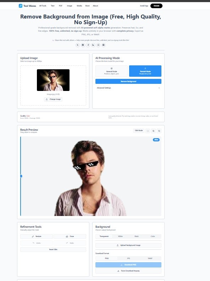Click upload icon in Upload Background Image
210x281 pixels.
pos(117,245)
